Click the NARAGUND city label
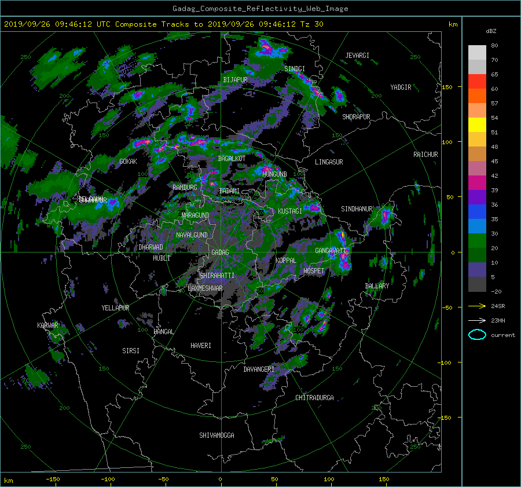The height and width of the screenshot is (487, 521). [x=196, y=215]
